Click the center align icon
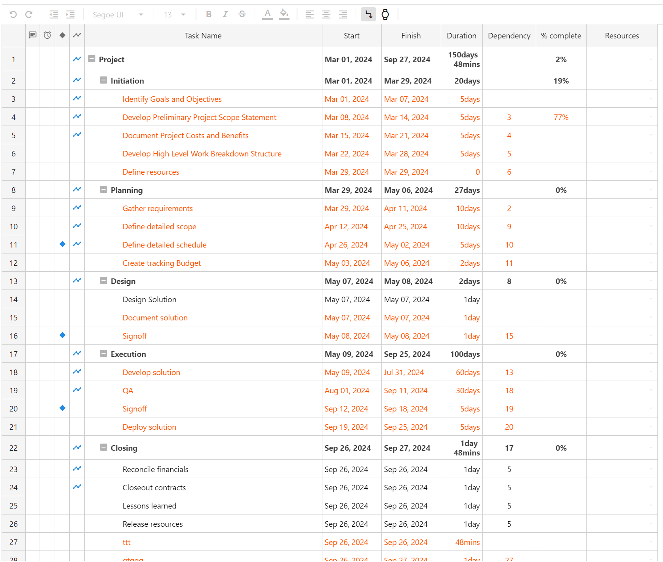663x562 pixels. 326,15
